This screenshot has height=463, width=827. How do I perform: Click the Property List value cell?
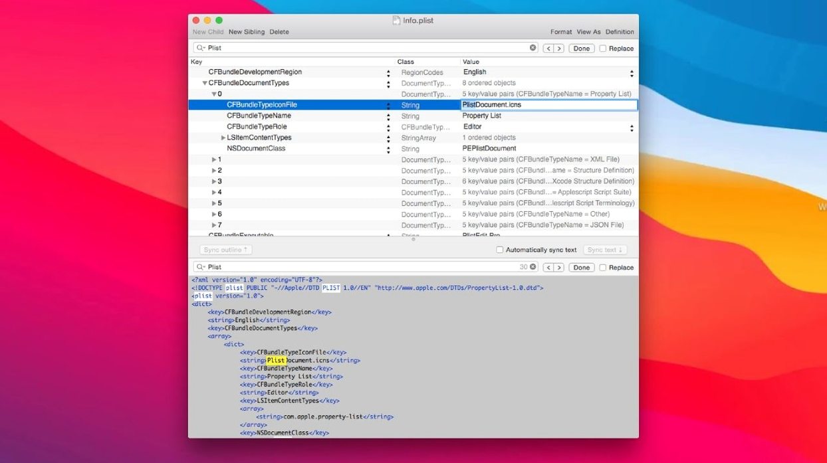coord(482,116)
